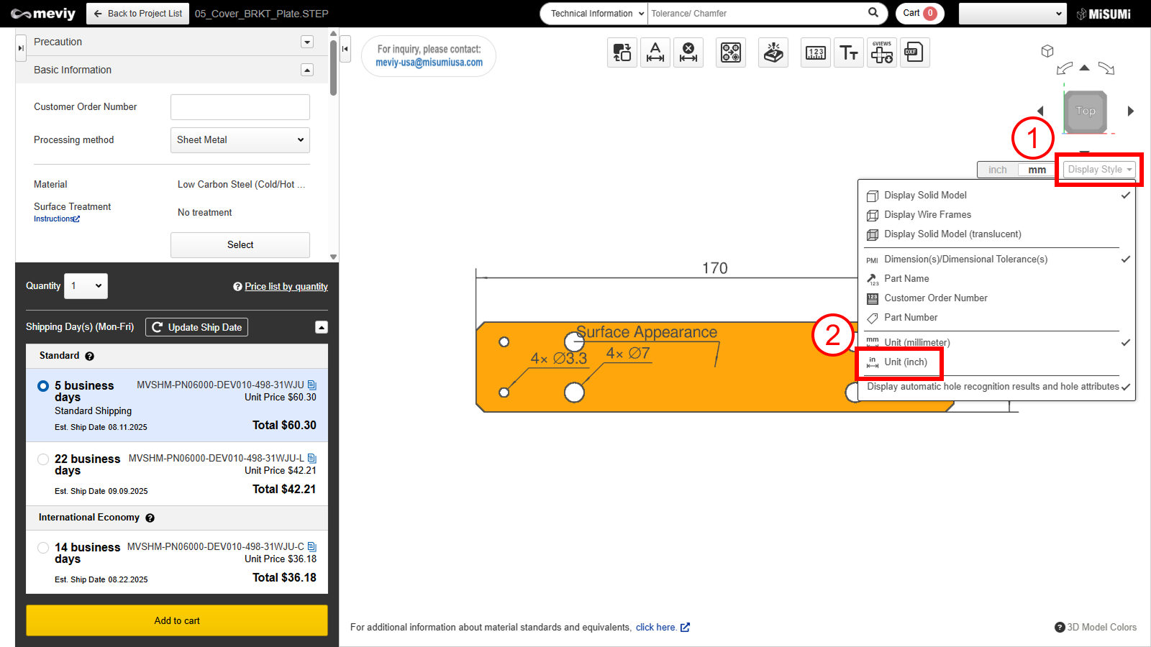Collapse the Basic Information section
1151x647 pixels.
[x=307, y=70]
